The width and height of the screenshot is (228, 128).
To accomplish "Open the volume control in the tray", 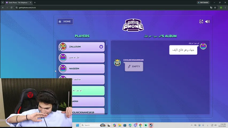I will (215, 125).
